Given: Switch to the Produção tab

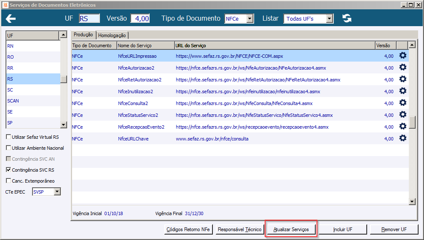Looking at the screenshot, I should click(83, 35).
